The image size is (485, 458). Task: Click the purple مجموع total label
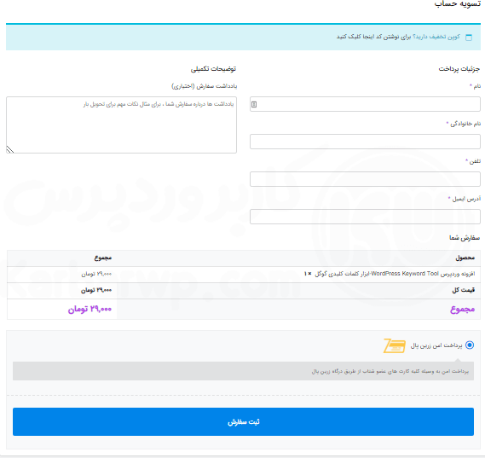[x=463, y=309]
